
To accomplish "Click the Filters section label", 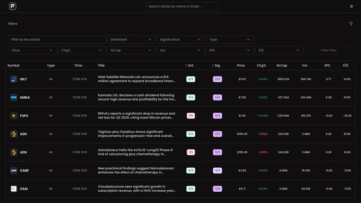I will point(13,23).
